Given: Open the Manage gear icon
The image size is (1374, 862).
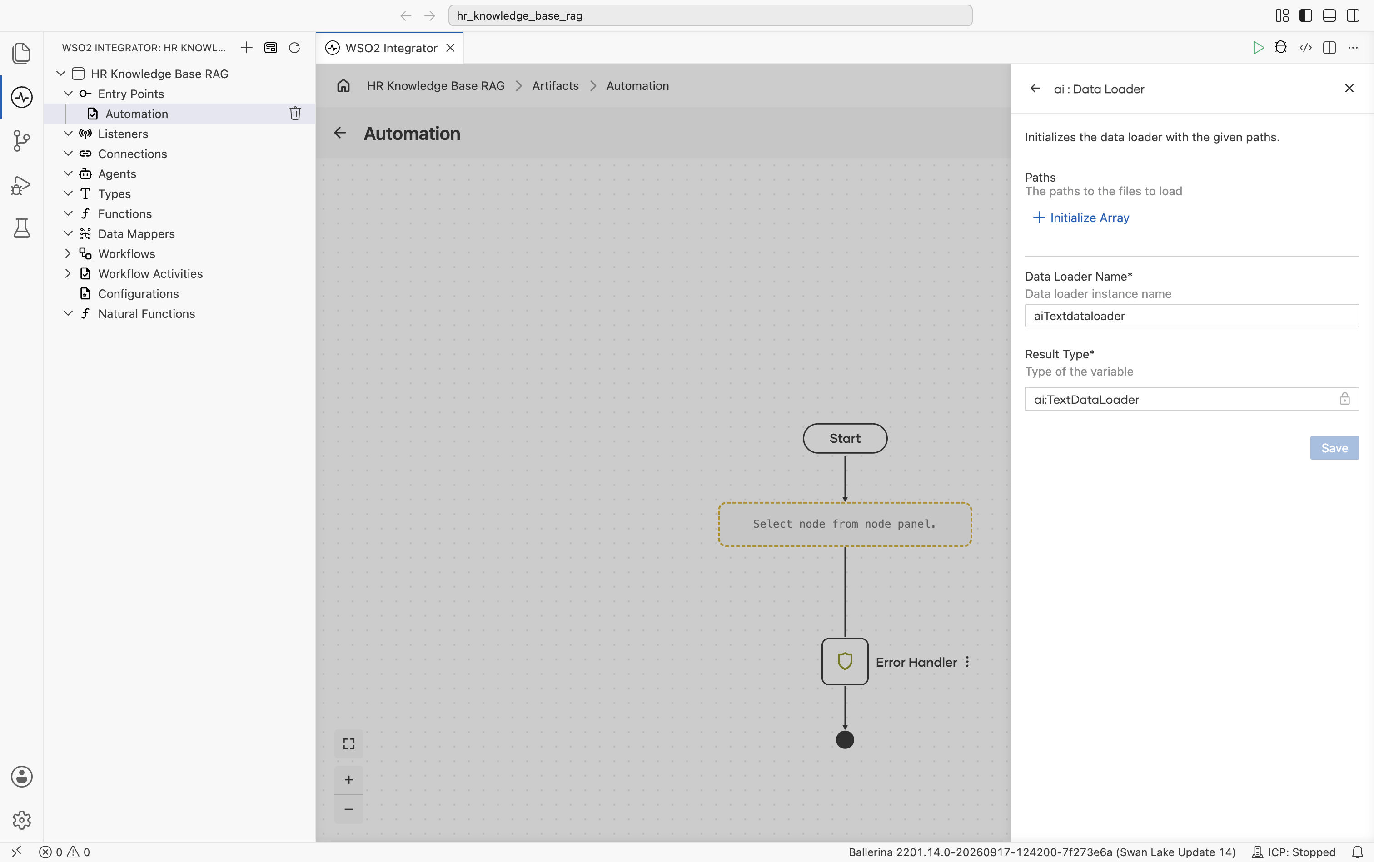Looking at the screenshot, I should 22,820.
